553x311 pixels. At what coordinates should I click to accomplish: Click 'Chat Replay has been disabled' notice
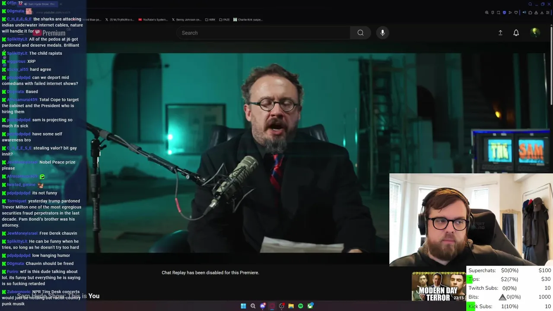point(210,273)
